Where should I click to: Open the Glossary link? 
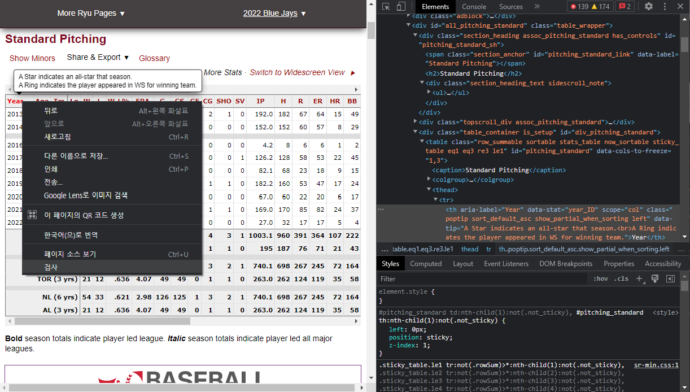pos(154,58)
